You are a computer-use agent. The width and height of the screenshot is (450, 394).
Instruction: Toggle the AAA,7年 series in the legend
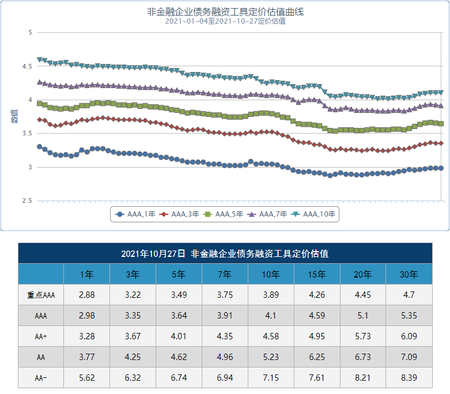click(x=267, y=214)
